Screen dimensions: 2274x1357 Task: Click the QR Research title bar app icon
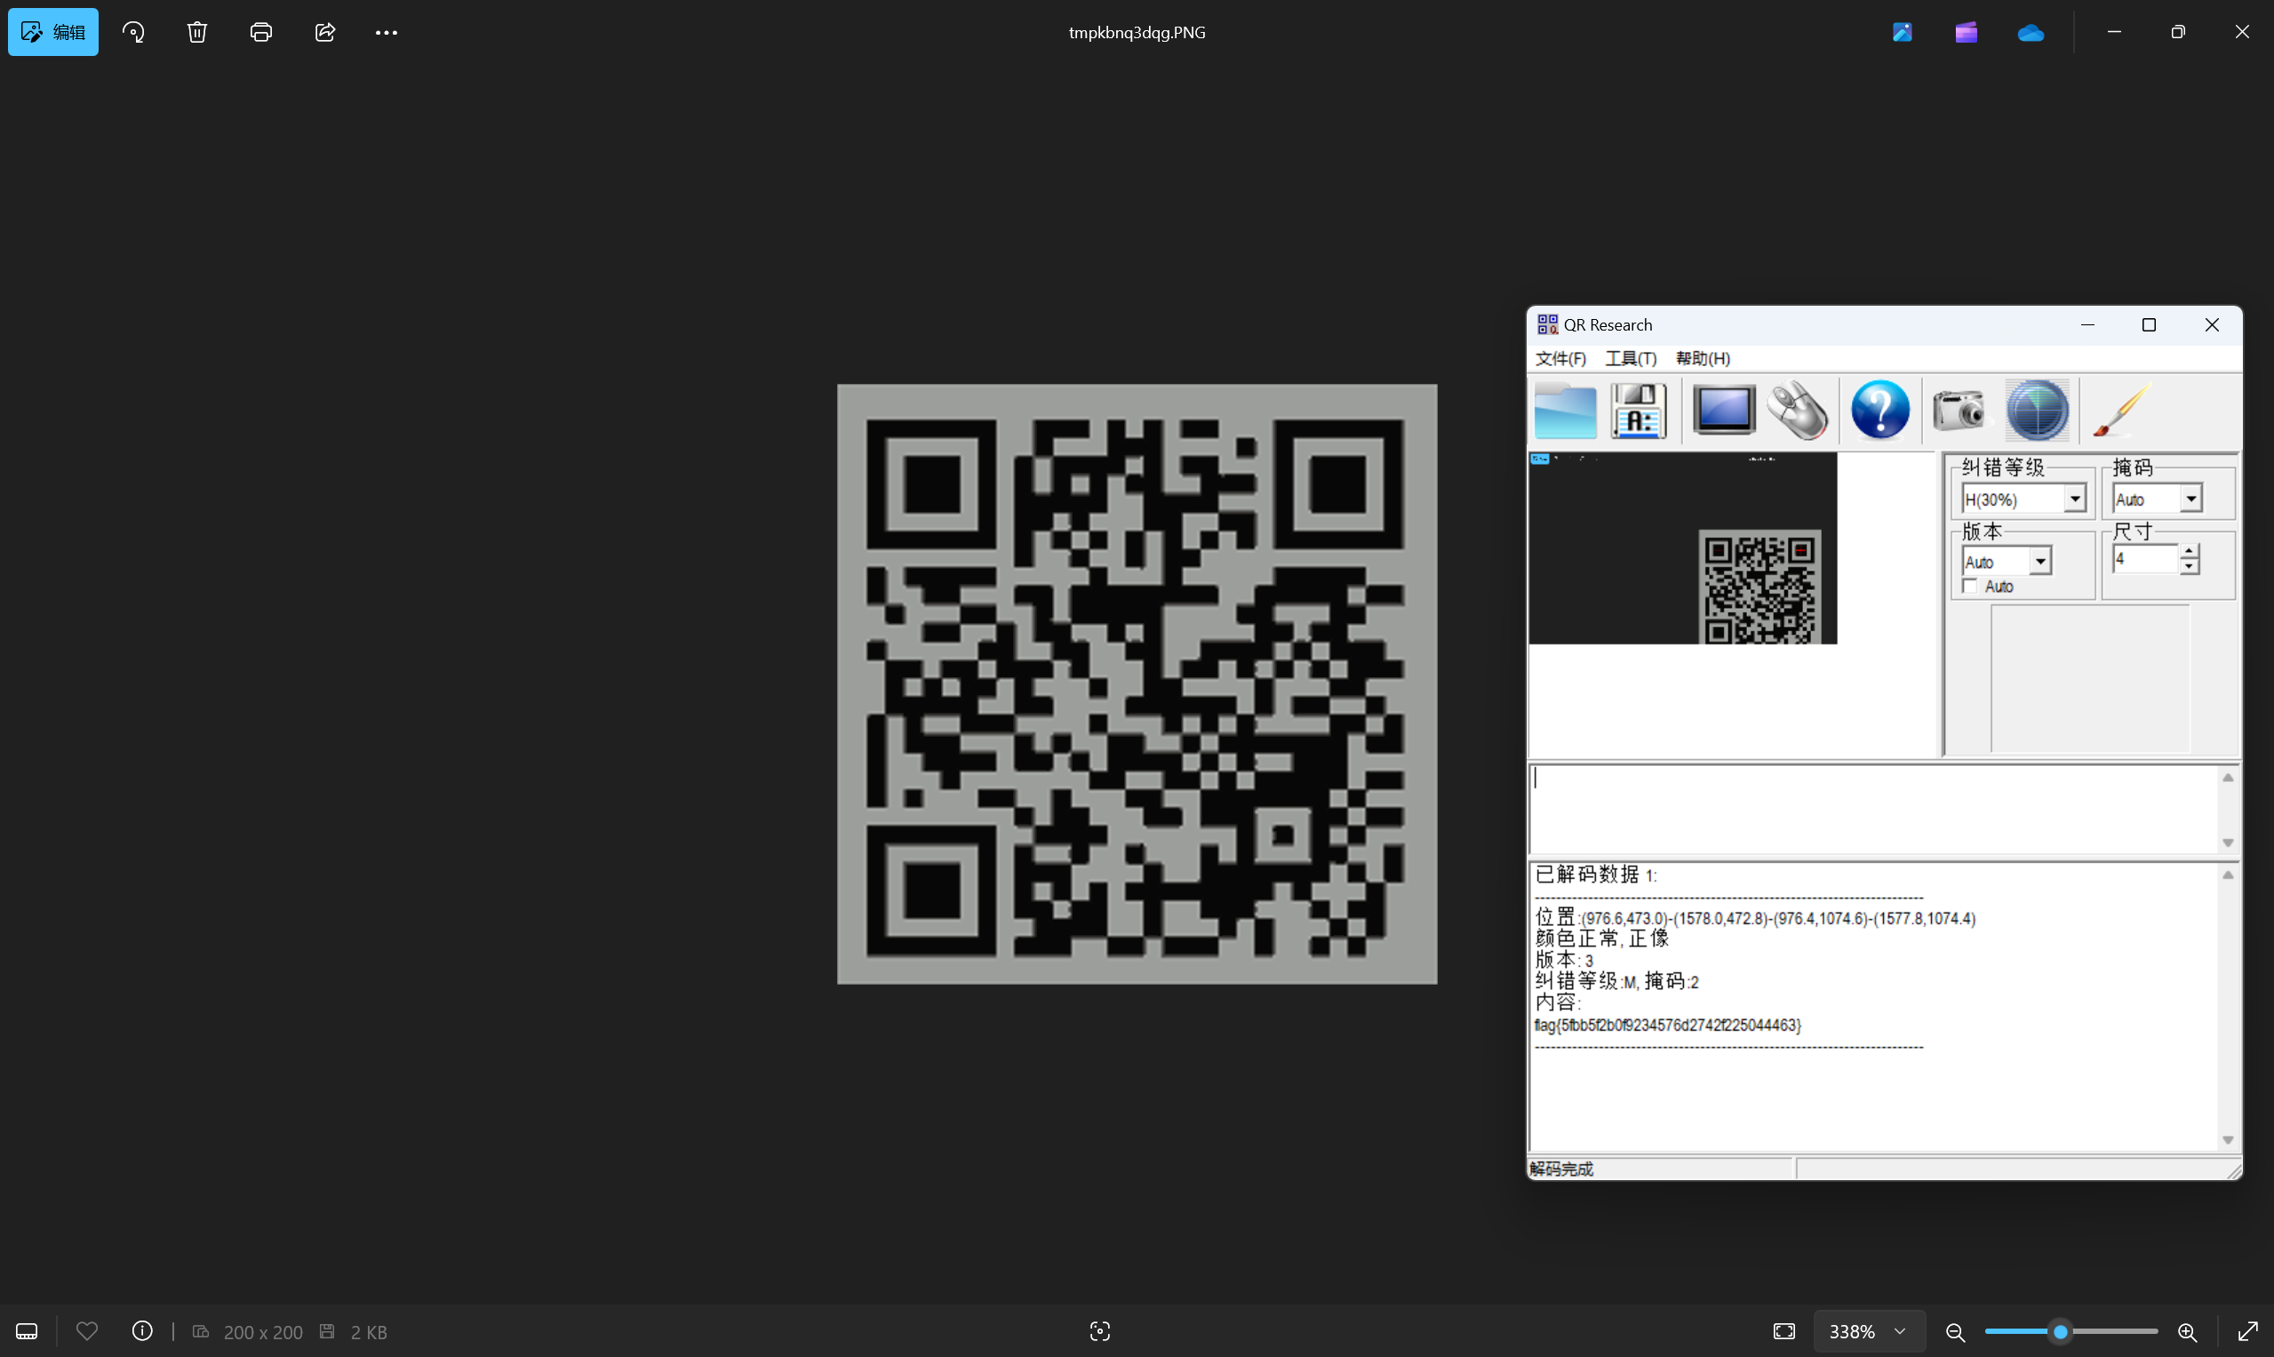click(x=1547, y=324)
